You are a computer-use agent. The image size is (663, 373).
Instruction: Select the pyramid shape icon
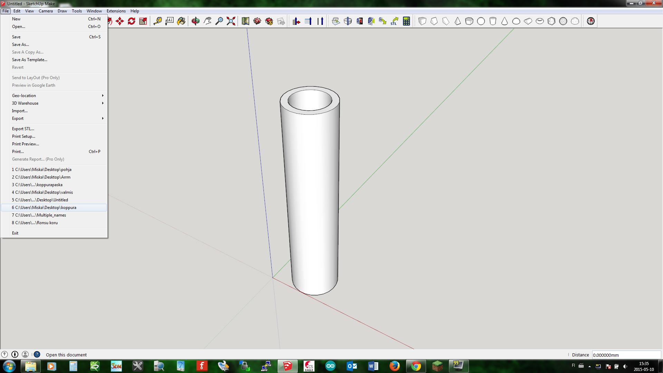pos(458,21)
